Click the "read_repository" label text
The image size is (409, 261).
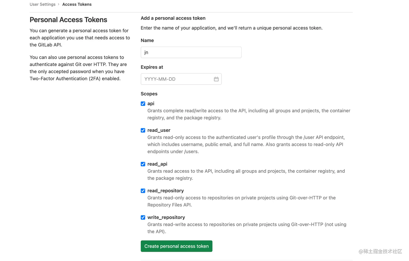pyautogui.click(x=166, y=191)
